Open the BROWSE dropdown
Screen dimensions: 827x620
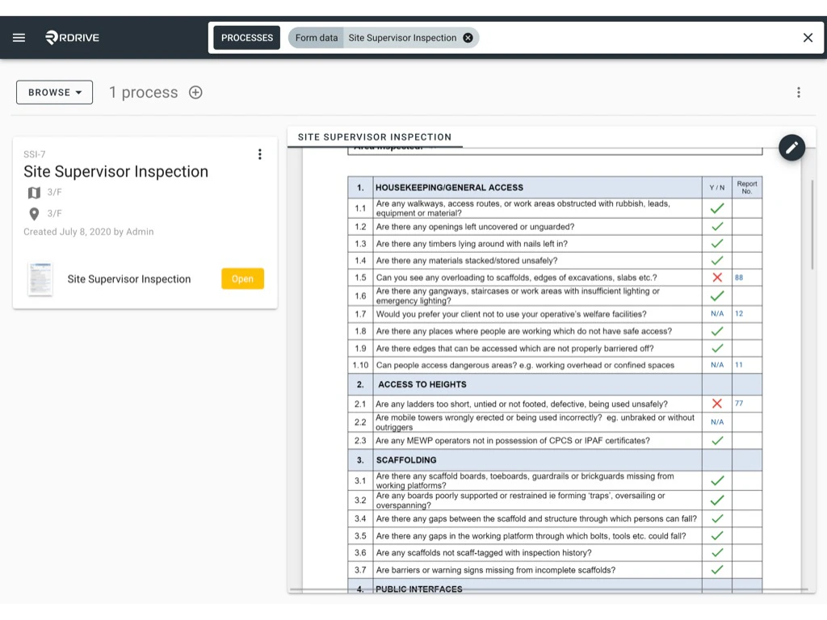click(x=54, y=92)
